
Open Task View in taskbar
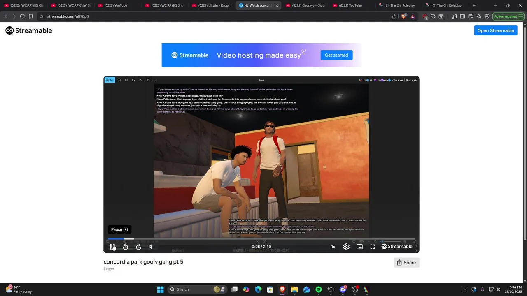pyautogui.click(x=234, y=289)
